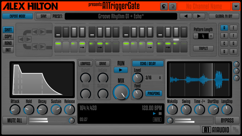
Task: Click the echo Feed knob
Action: tap(137, 93)
